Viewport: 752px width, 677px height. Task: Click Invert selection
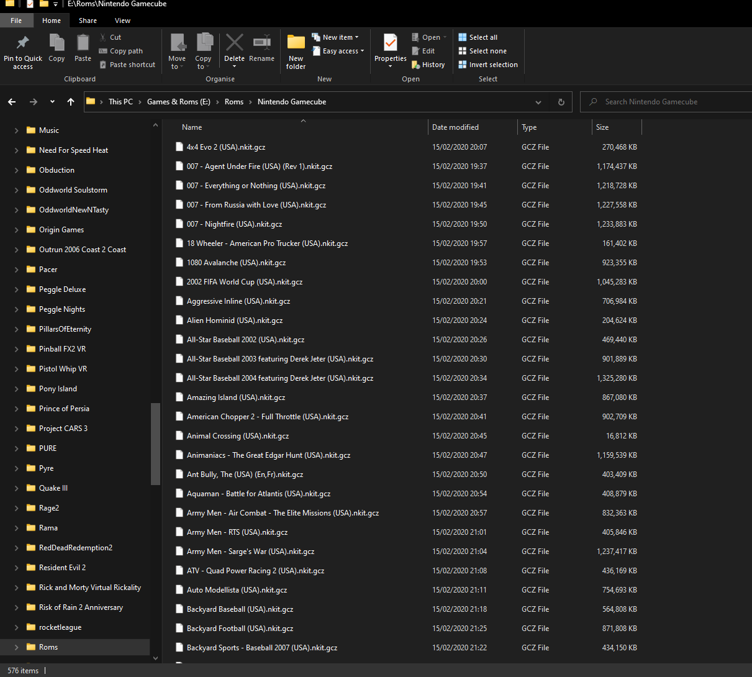click(x=488, y=65)
